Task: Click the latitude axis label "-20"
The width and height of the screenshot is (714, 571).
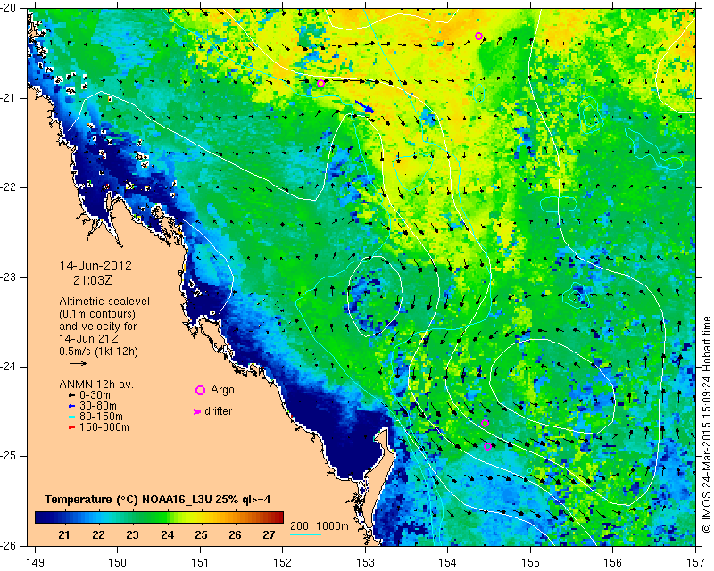Action: click(8, 9)
